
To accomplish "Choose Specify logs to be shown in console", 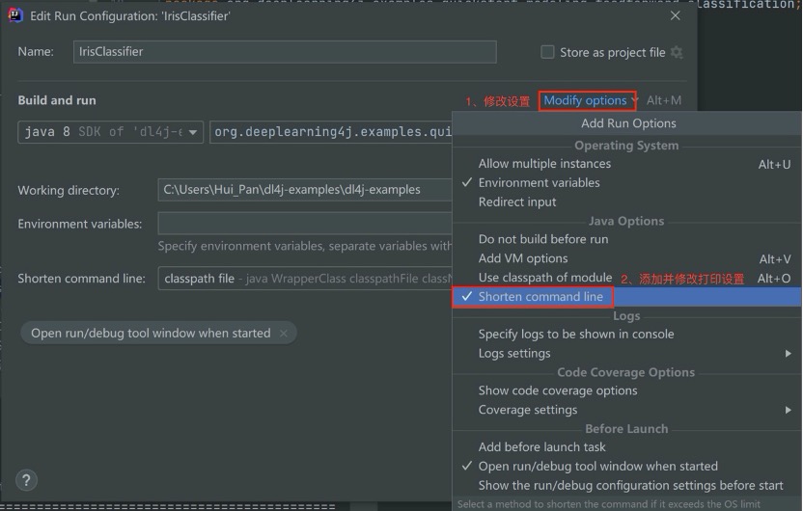I will [627, 334].
